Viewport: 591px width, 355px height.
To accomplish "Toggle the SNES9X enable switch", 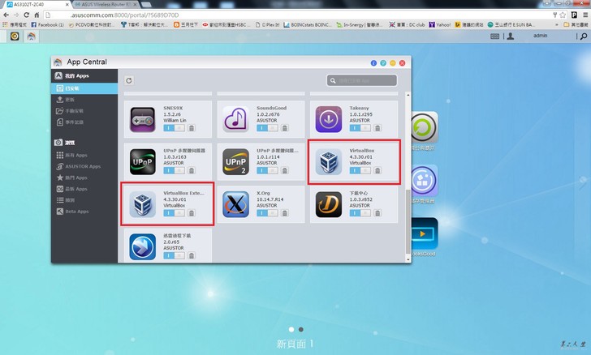I will pyautogui.click(x=175, y=128).
